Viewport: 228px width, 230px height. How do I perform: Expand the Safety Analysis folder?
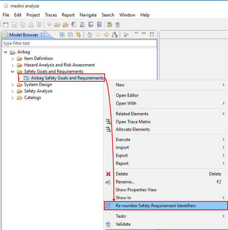12,91
